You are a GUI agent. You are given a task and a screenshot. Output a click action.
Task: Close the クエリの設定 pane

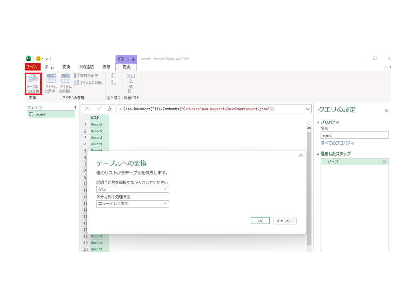386,111
